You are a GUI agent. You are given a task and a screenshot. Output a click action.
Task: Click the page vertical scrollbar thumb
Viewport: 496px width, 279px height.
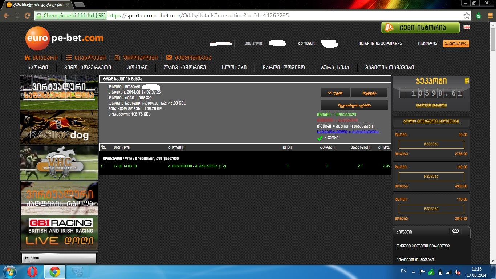(493, 40)
